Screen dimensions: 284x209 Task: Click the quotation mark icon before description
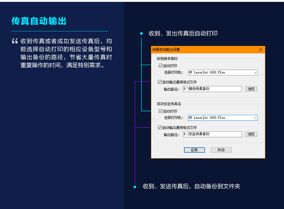click(15, 41)
